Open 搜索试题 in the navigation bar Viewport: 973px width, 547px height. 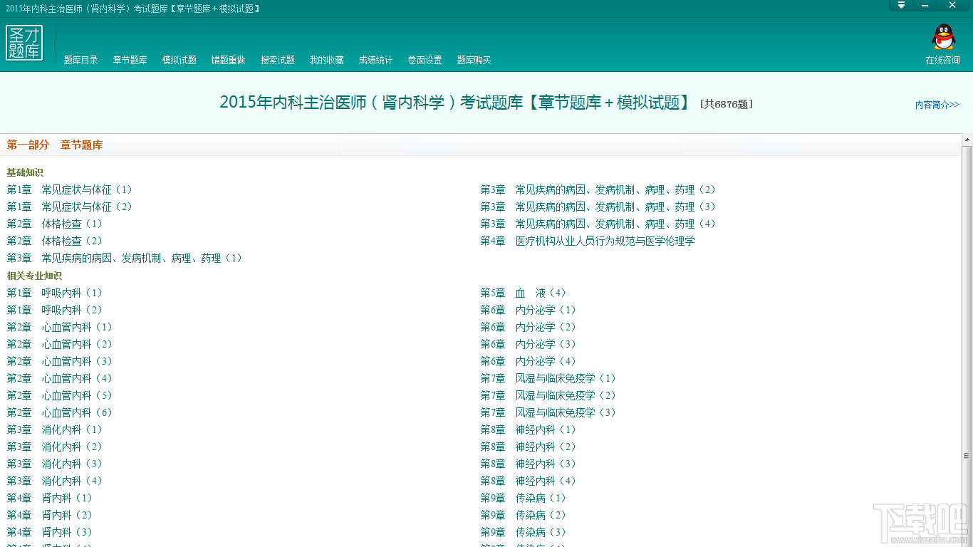[x=278, y=60]
